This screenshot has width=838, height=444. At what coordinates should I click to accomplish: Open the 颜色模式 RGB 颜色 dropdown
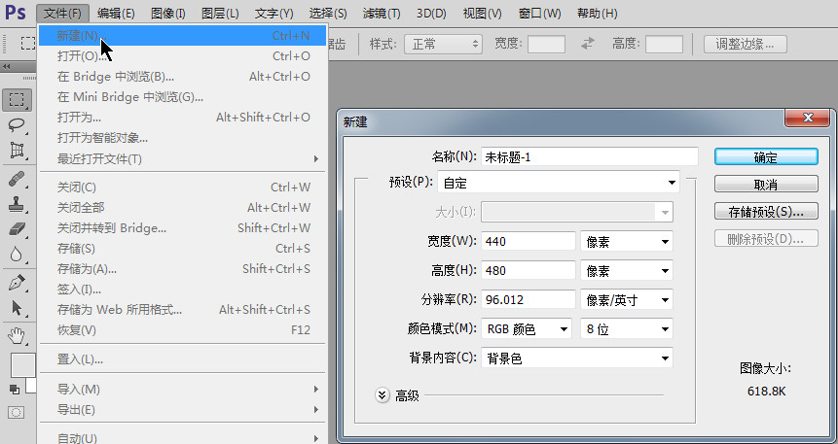(x=527, y=329)
